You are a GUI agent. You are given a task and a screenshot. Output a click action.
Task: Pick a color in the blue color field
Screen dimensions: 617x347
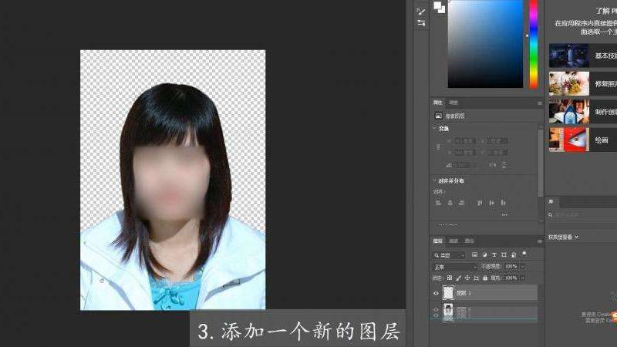tap(486, 44)
